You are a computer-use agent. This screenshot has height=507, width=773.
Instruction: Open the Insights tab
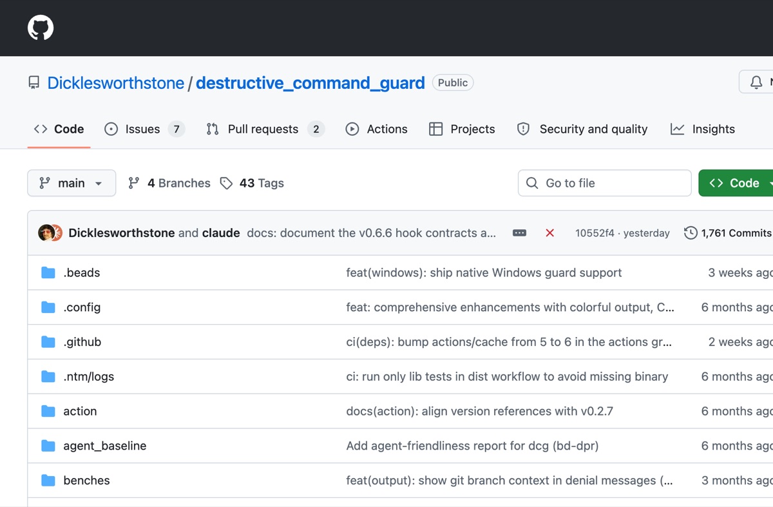pyautogui.click(x=703, y=129)
